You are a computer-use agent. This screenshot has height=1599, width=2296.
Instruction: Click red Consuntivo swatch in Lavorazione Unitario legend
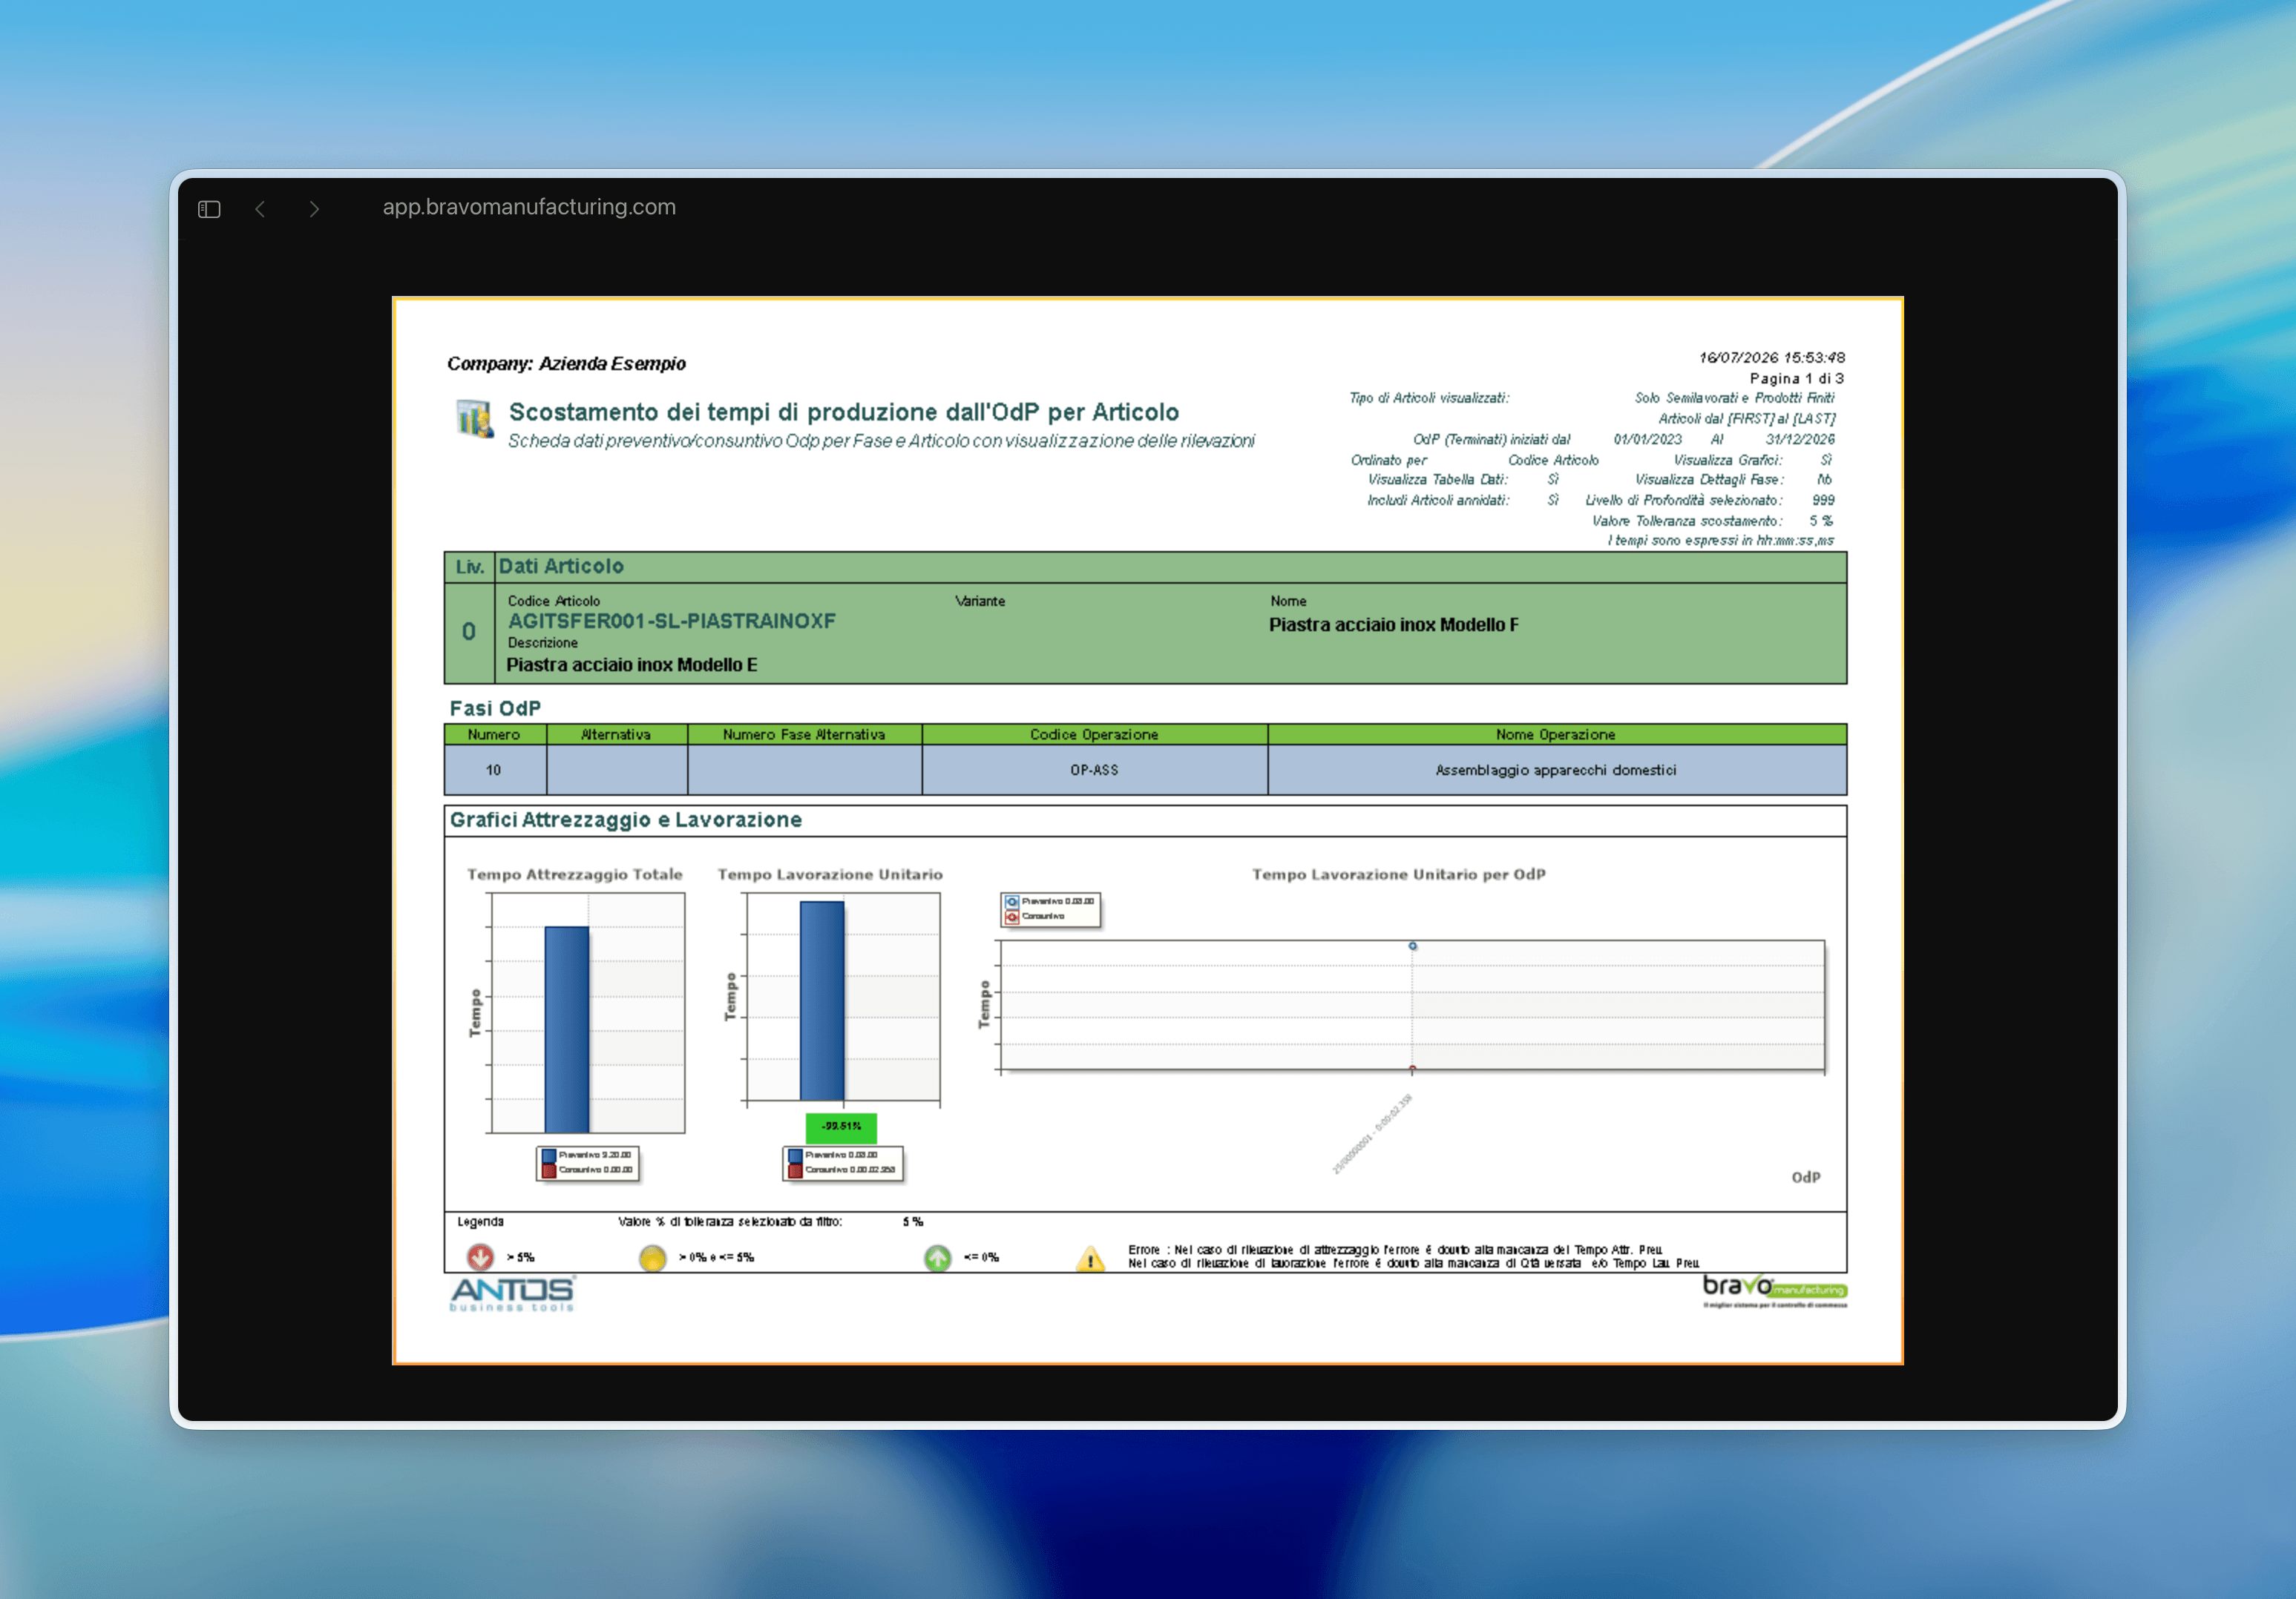pos(795,1170)
